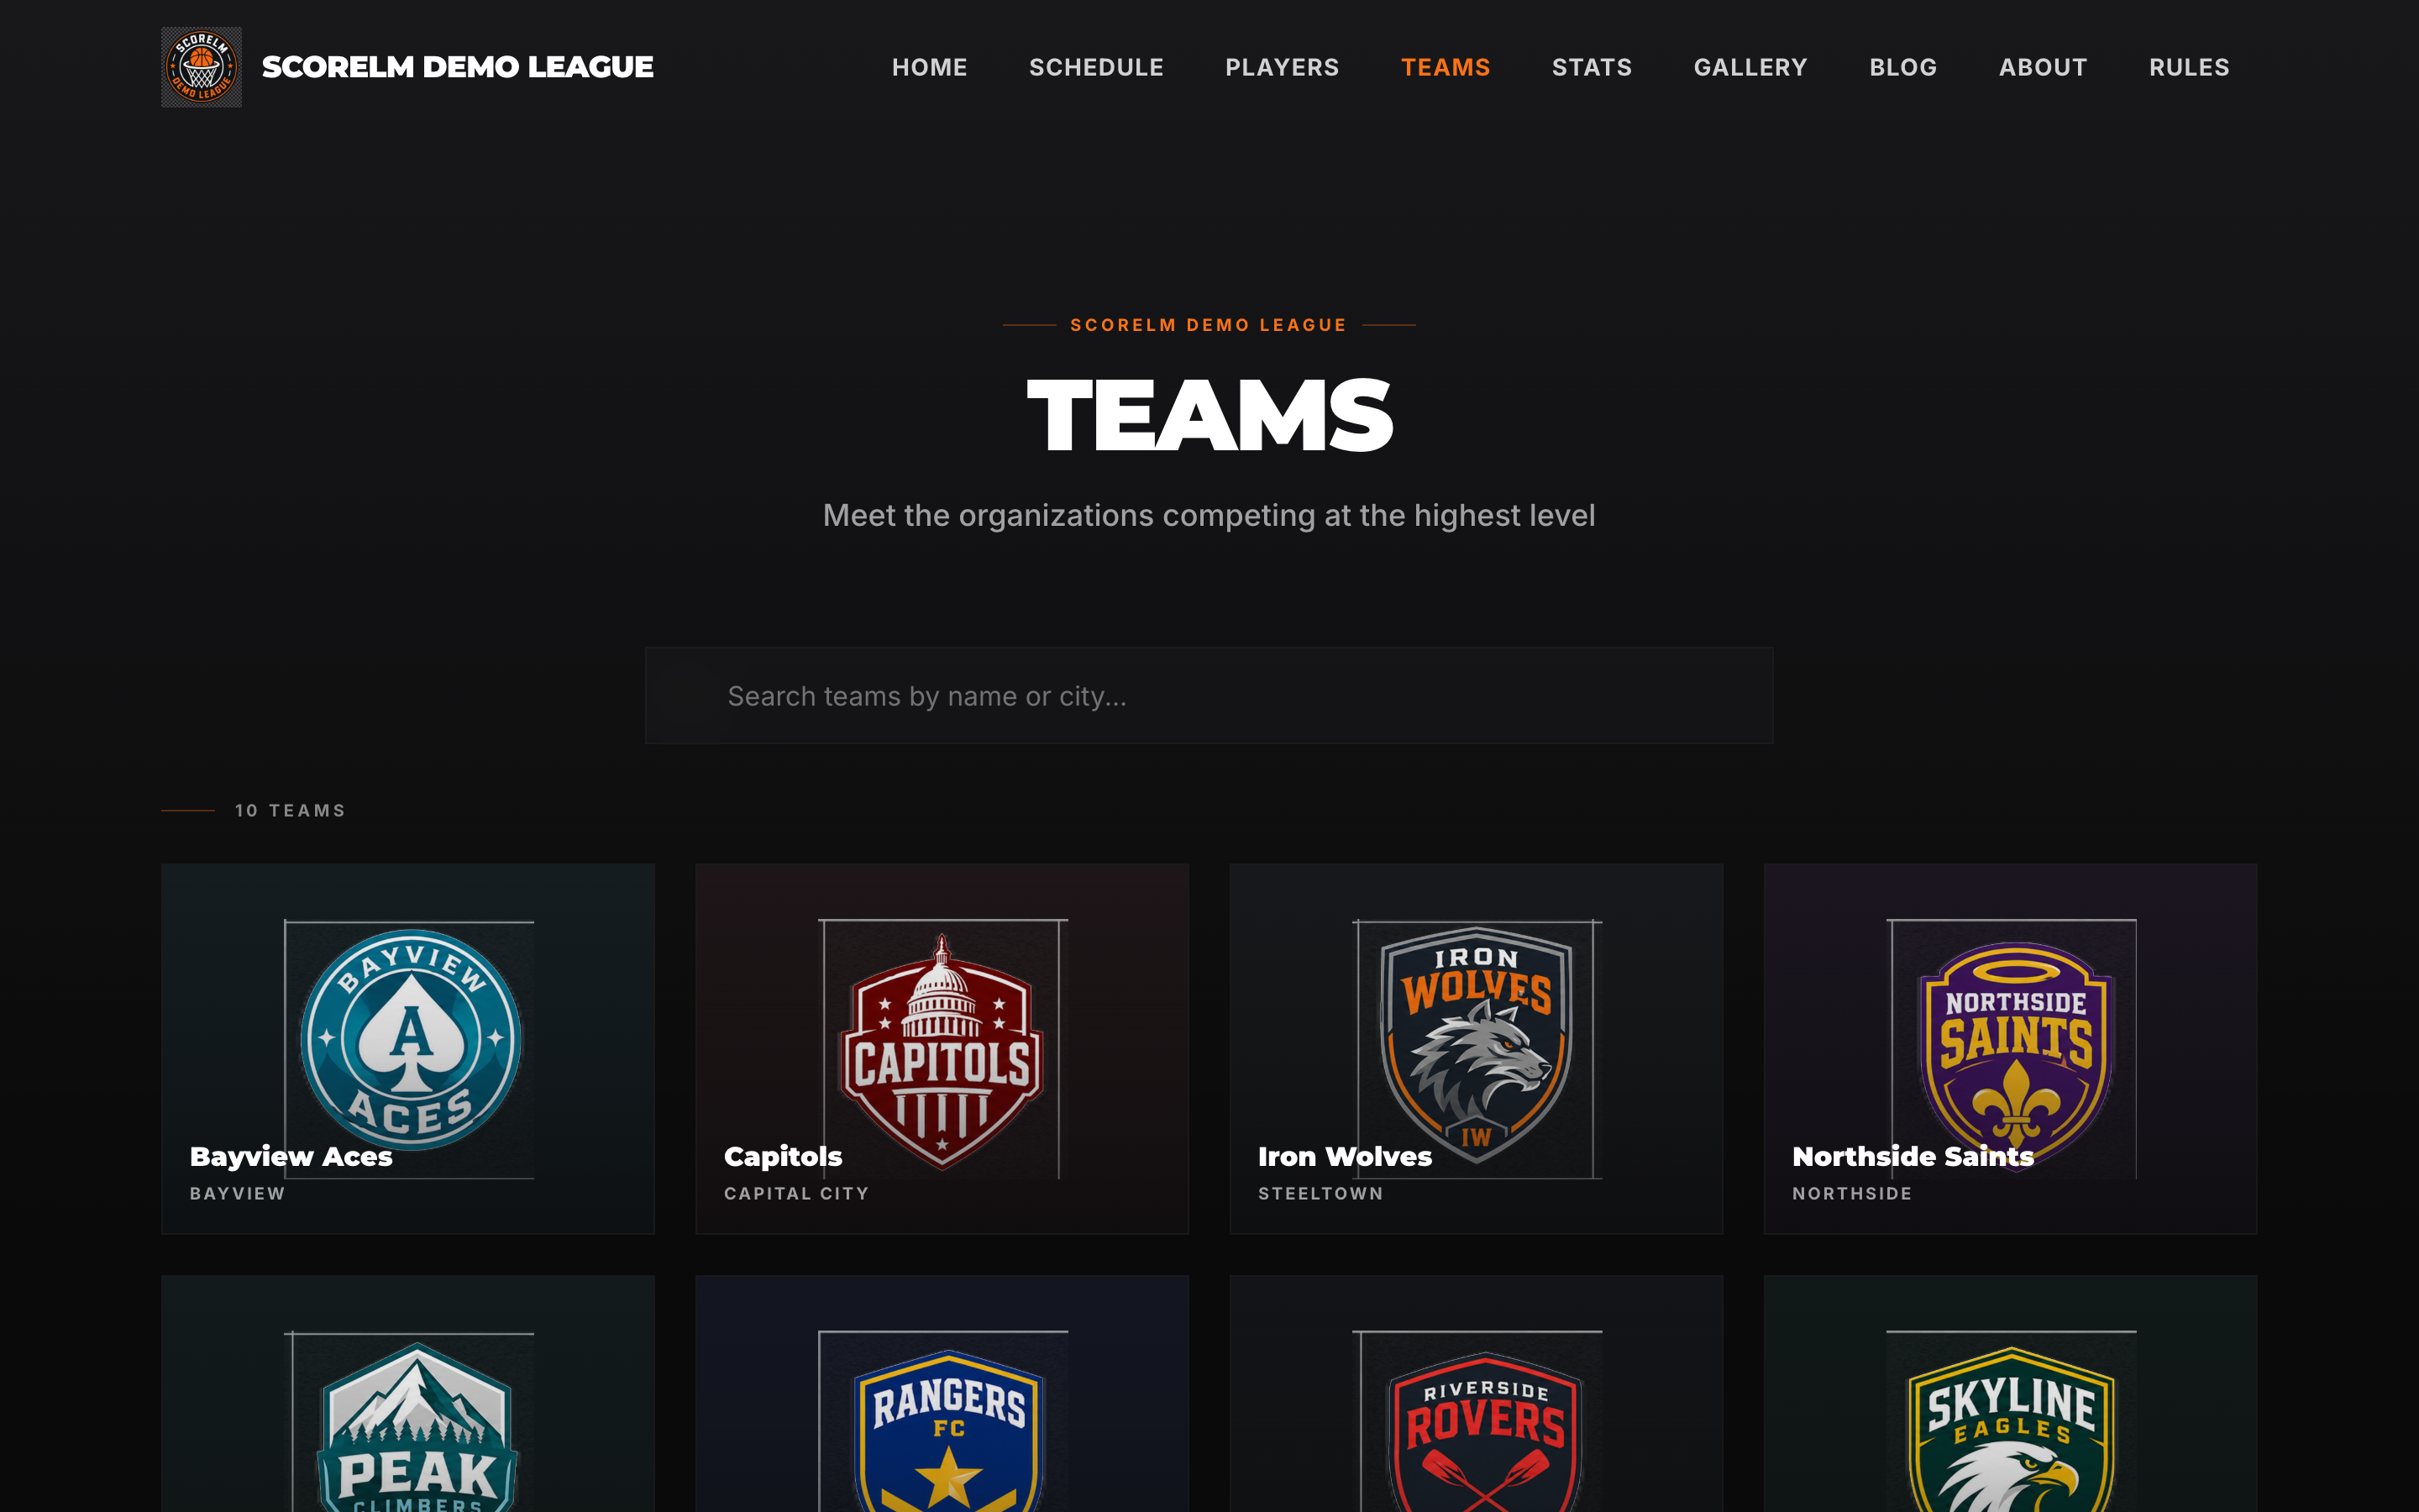Select the Teams nav item
The height and width of the screenshot is (1512, 2419).
1446,67
